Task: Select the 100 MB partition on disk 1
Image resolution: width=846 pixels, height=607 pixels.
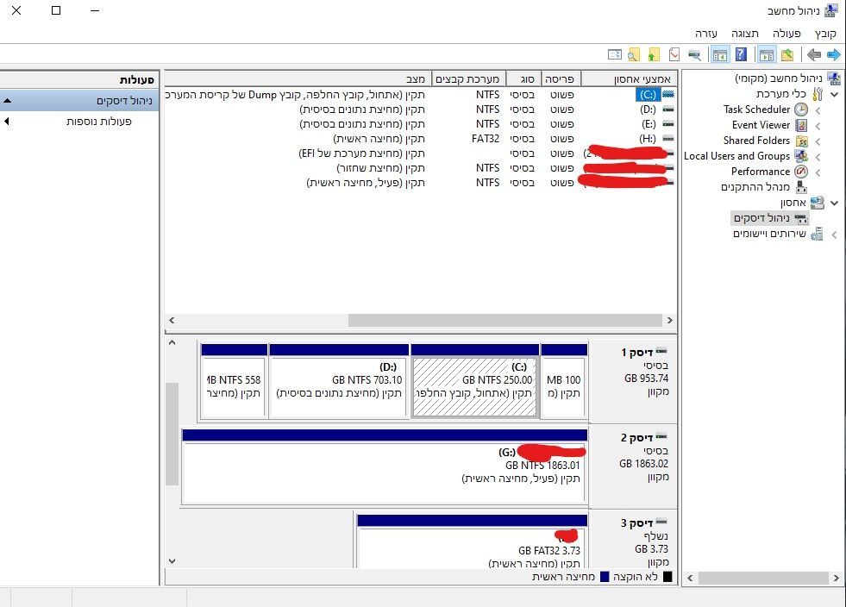Action: pyautogui.click(x=564, y=381)
